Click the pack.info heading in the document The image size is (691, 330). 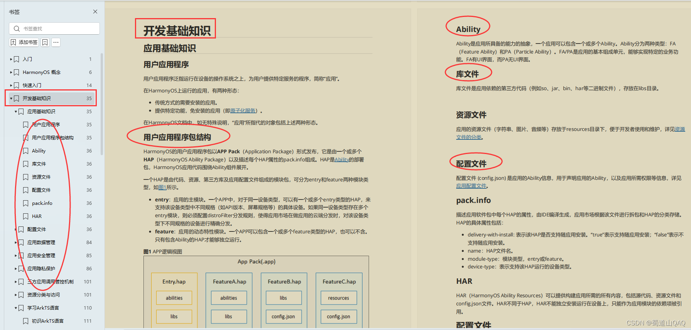coord(474,201)
